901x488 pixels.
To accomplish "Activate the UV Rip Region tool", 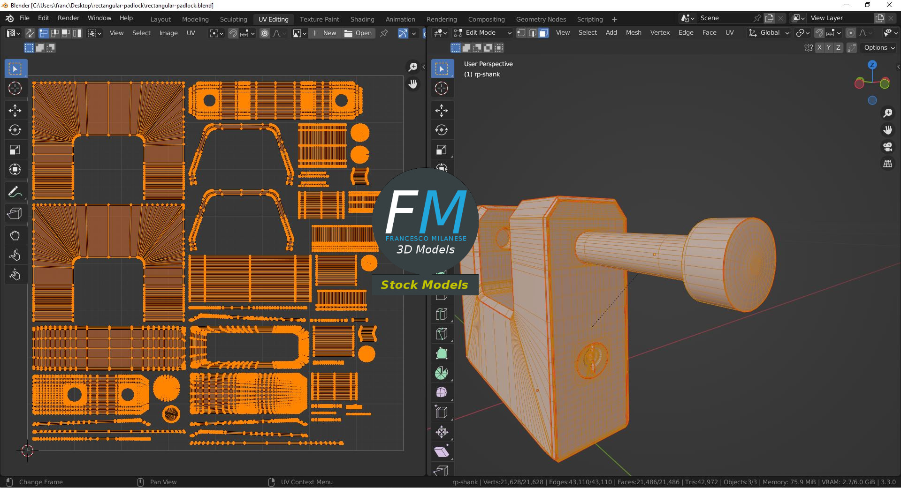I will click(x=15, y=214).
